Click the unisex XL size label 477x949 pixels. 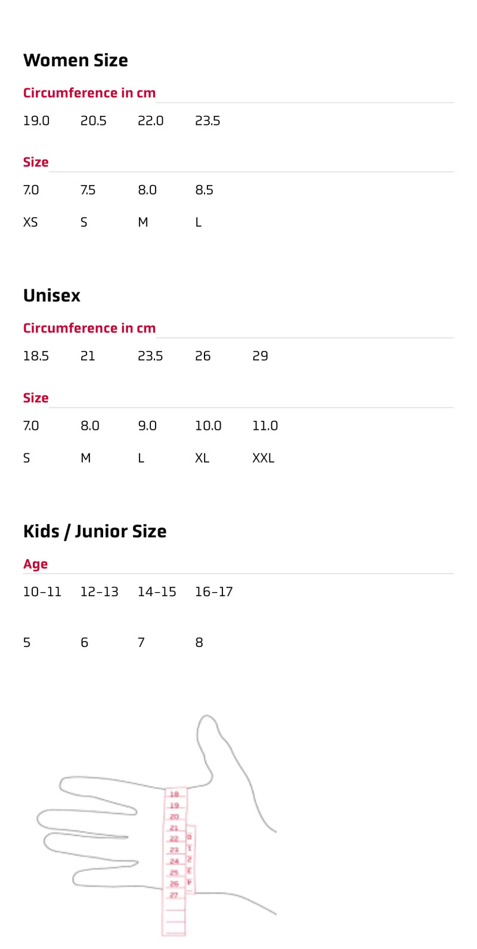tap(202, 458)
